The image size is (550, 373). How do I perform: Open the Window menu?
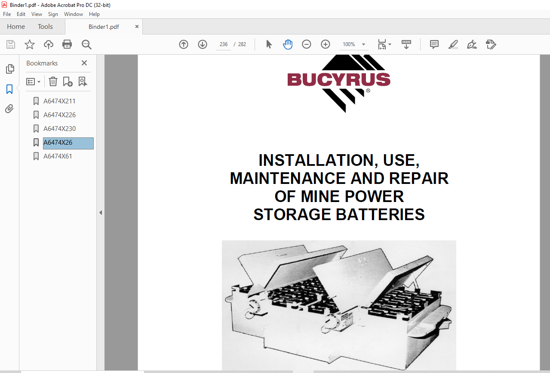click(74, 14)
